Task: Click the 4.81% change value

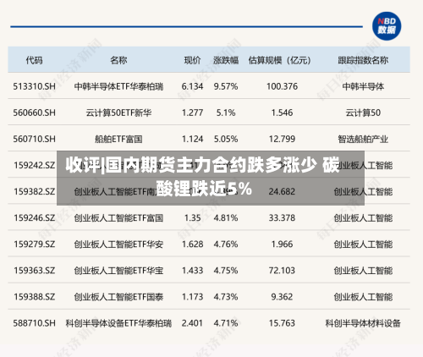Action: coord(226,218)
